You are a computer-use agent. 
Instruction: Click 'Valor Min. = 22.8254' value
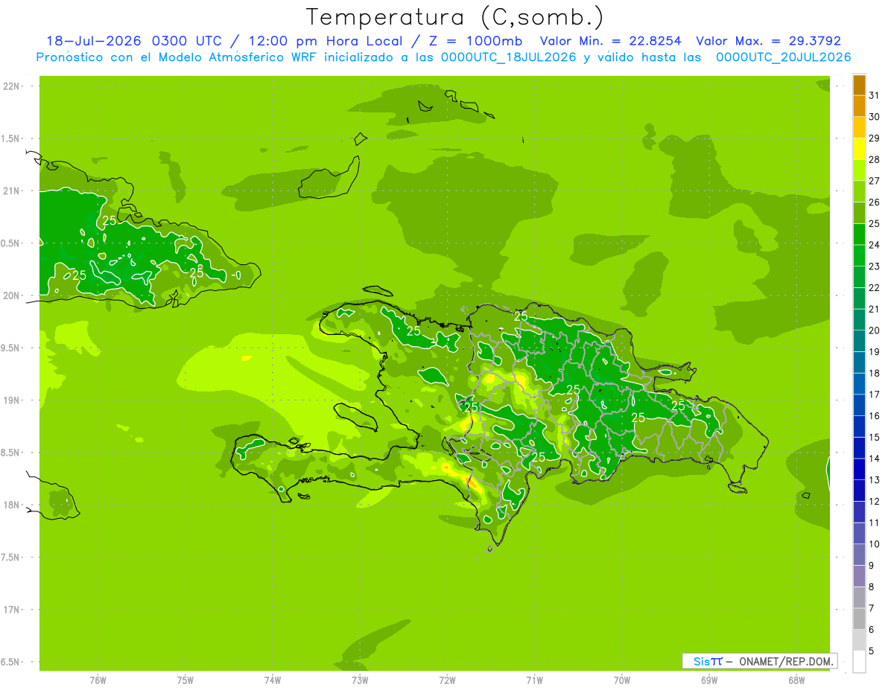[610, 41]
